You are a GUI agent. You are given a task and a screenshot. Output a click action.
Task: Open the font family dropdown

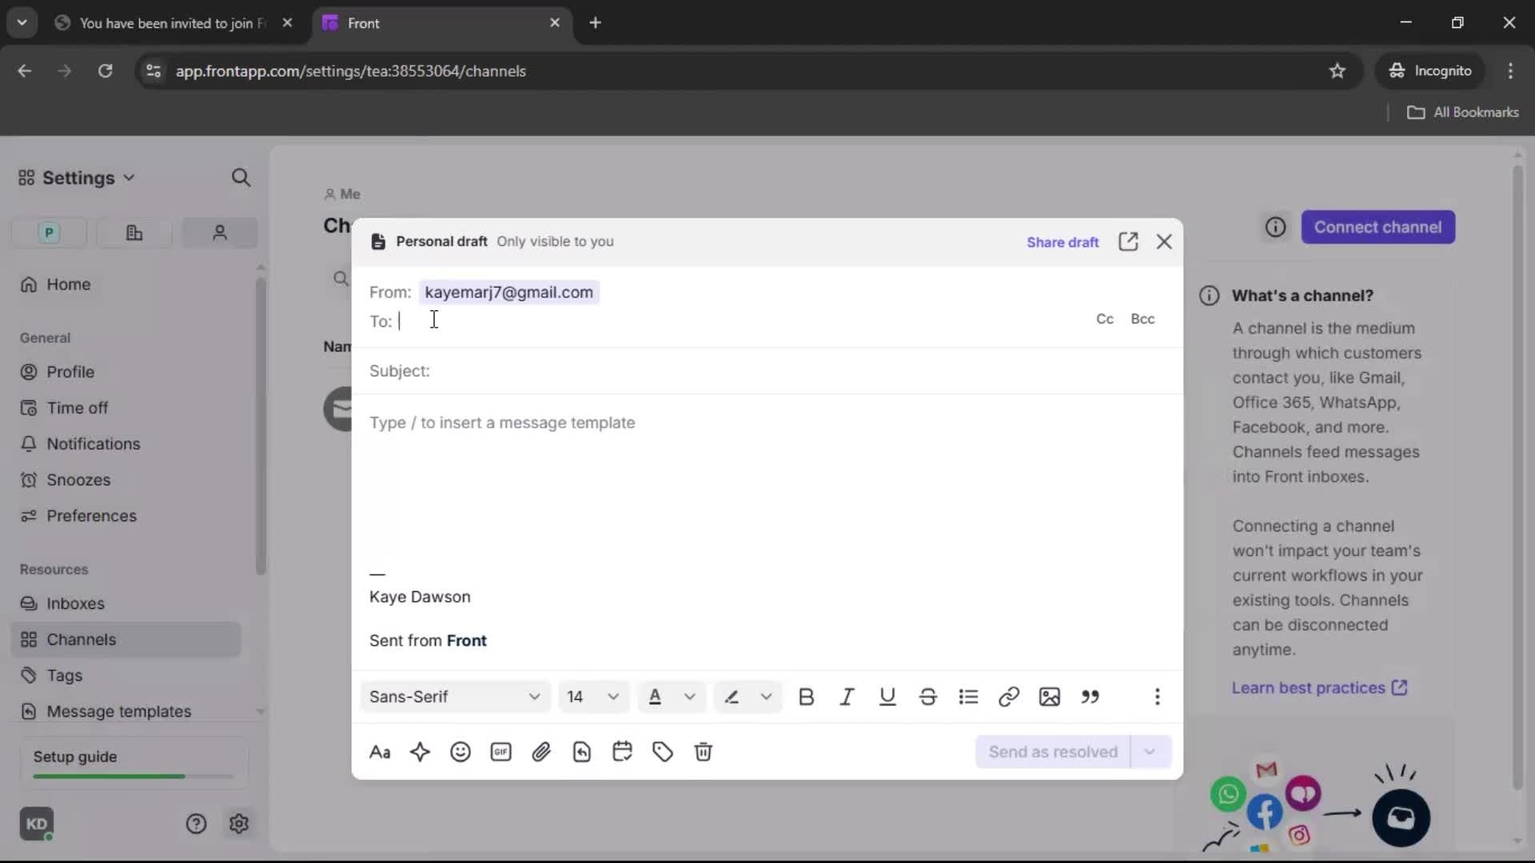454,697
